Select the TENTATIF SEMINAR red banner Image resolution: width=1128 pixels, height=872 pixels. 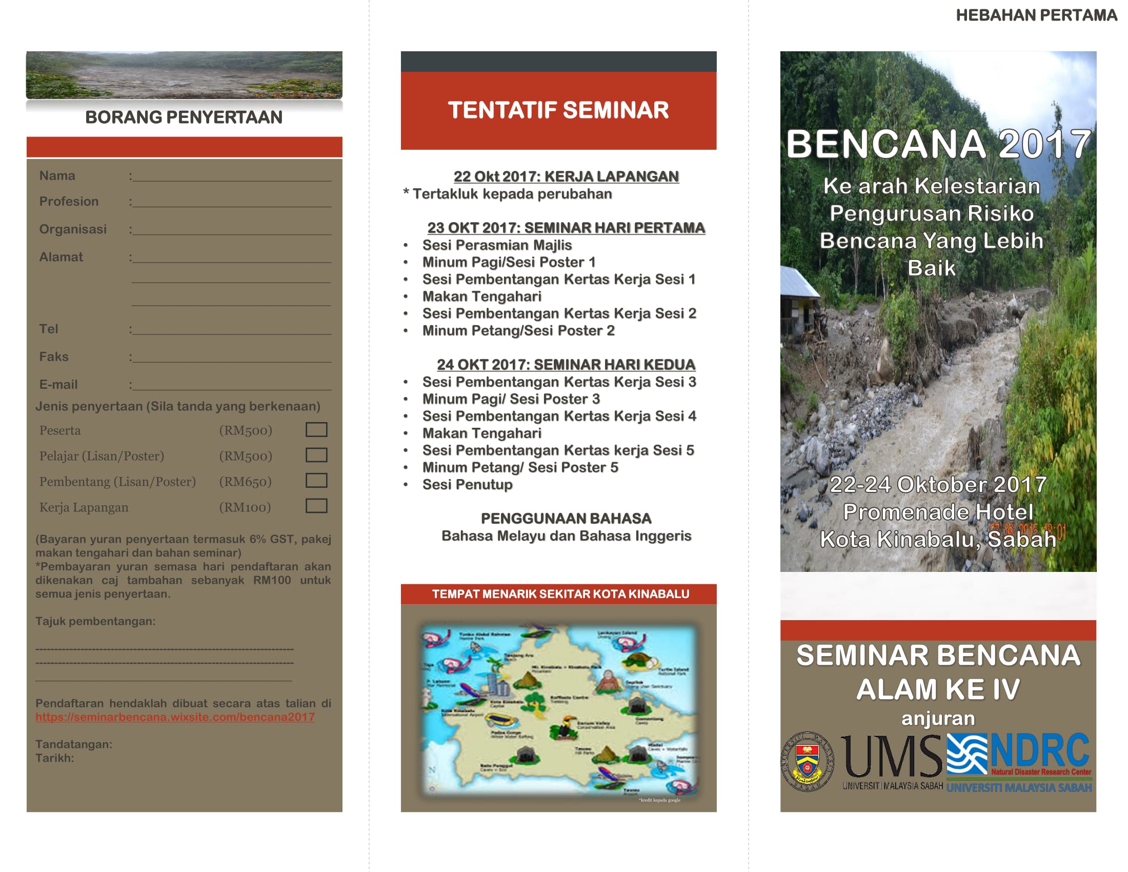pos(558,110)
